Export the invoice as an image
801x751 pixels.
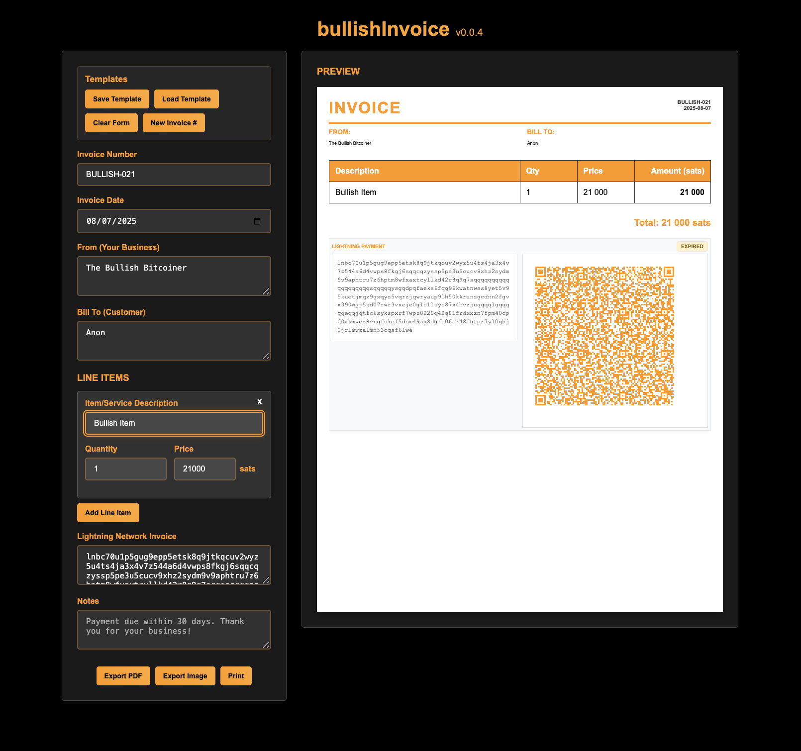pyautogui.click(x=185, y=676)
